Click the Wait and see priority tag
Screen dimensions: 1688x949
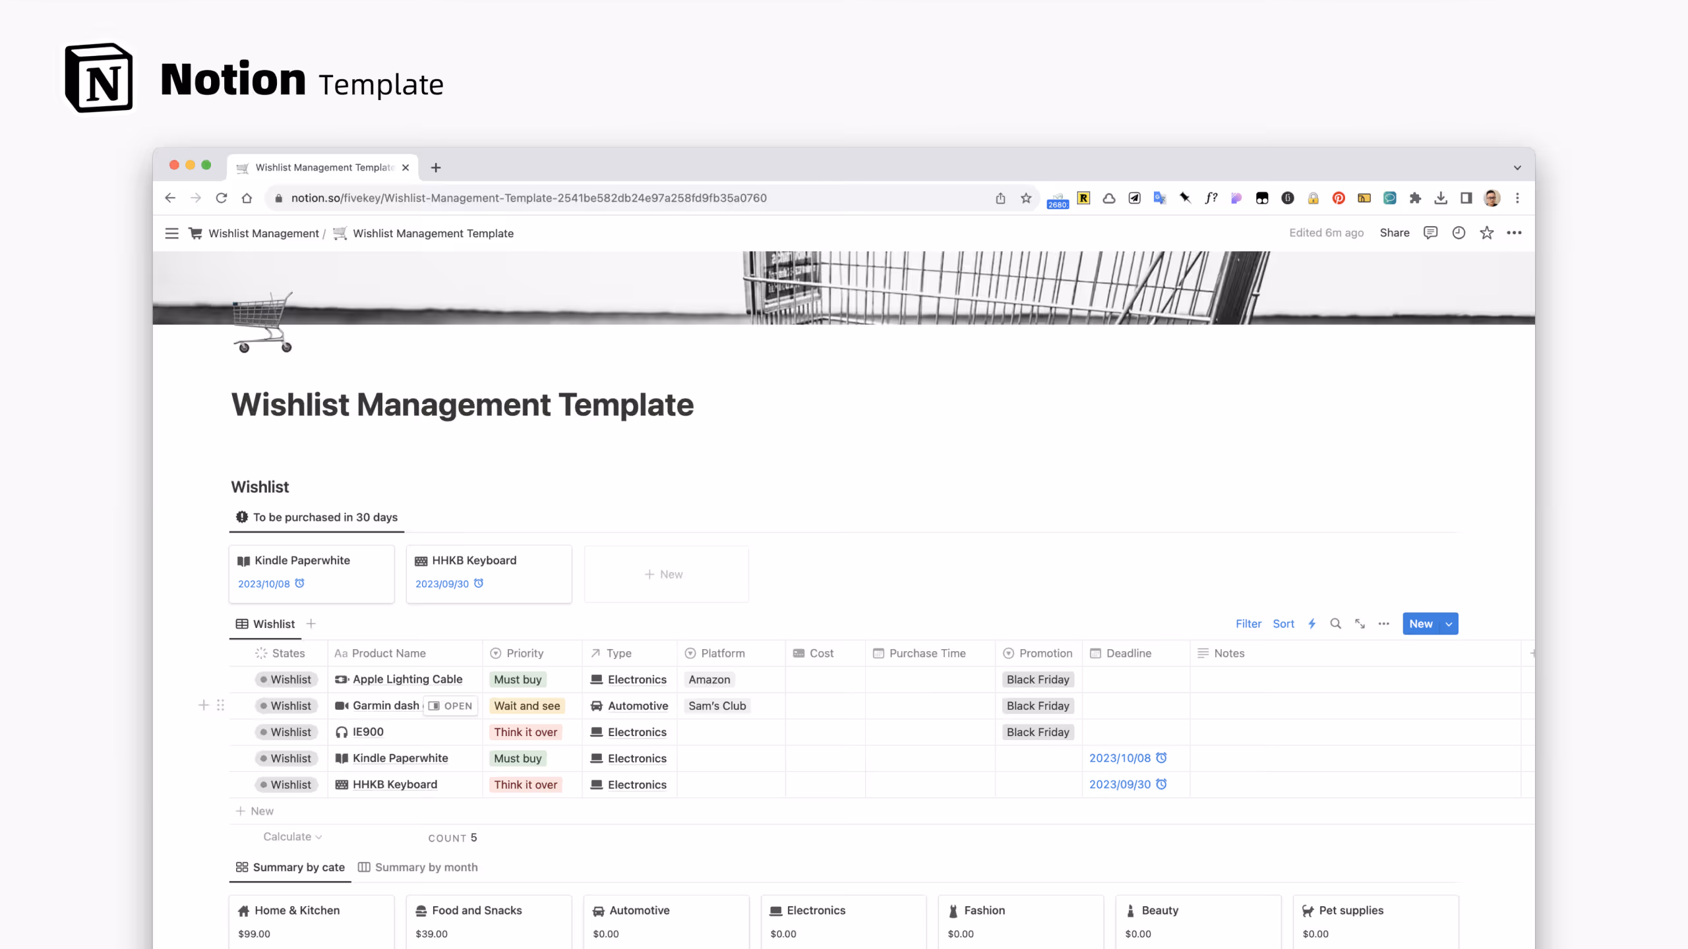[x=527, y=706]
